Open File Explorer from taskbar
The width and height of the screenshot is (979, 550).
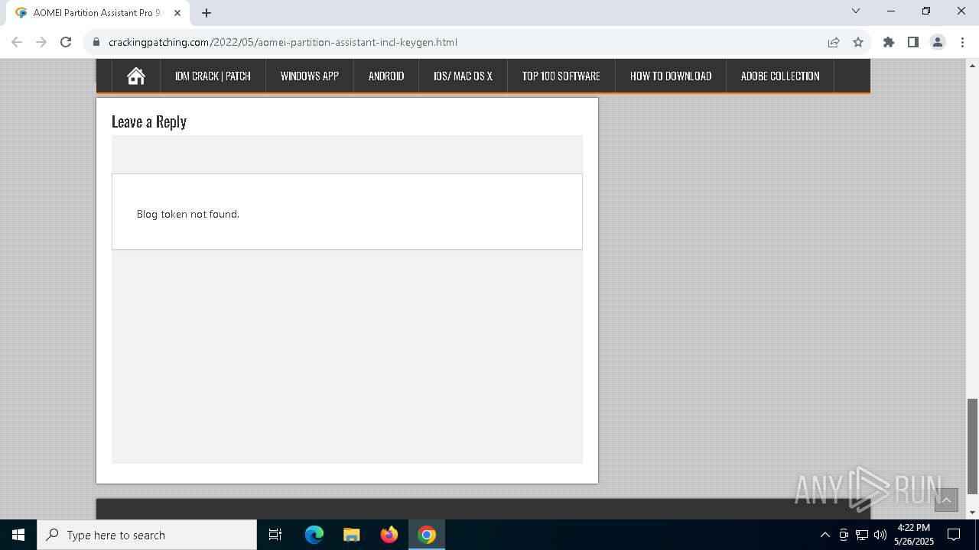(x=352, y=535)
